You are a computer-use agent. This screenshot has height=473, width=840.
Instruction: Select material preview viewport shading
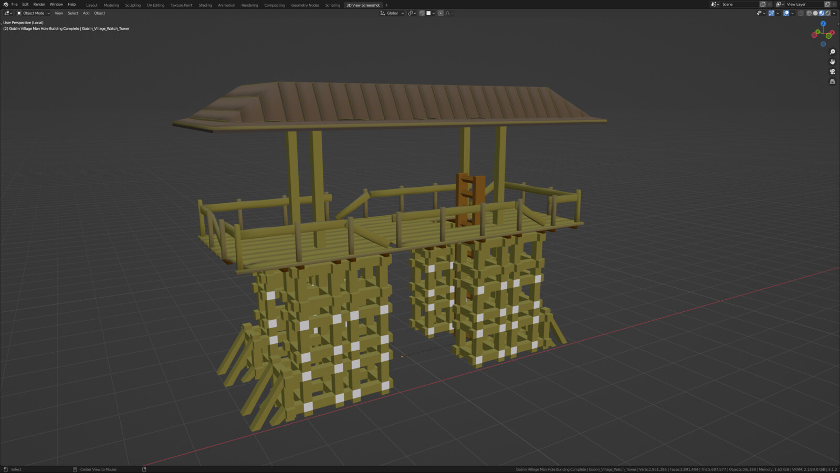pyautogui.click(x=822, y=13)
